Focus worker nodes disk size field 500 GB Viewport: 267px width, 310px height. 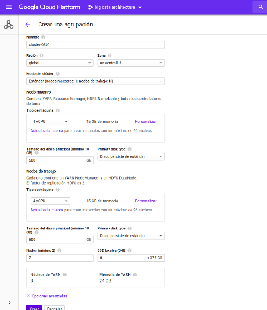60,240
